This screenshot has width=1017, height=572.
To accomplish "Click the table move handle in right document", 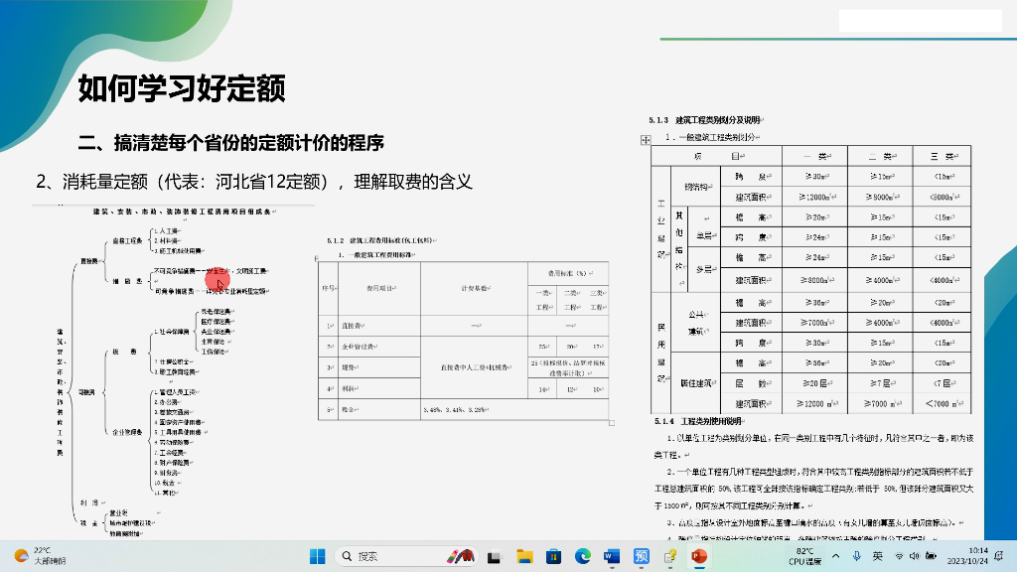I will pos(645,141).
